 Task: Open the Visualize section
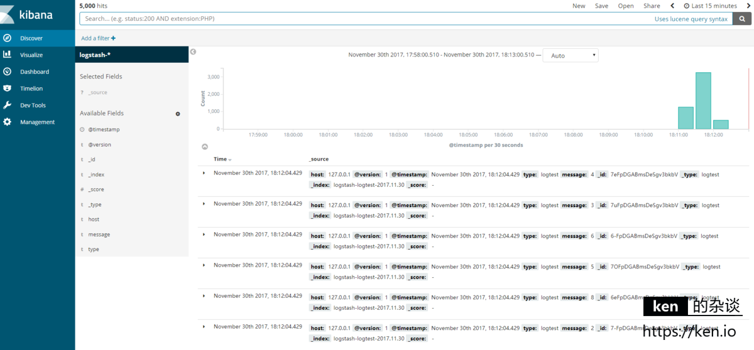[37, 55]
